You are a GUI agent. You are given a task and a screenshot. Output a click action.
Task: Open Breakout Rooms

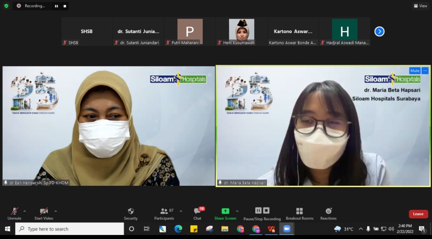click(299, 213)
